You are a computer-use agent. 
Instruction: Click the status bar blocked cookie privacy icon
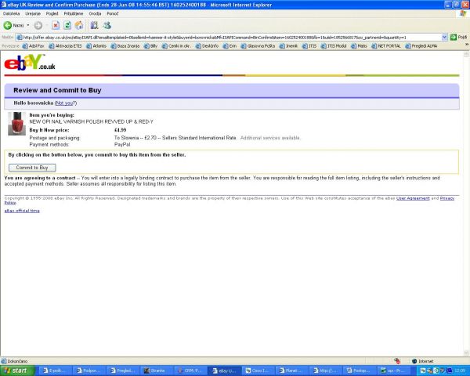pos(397,361)
